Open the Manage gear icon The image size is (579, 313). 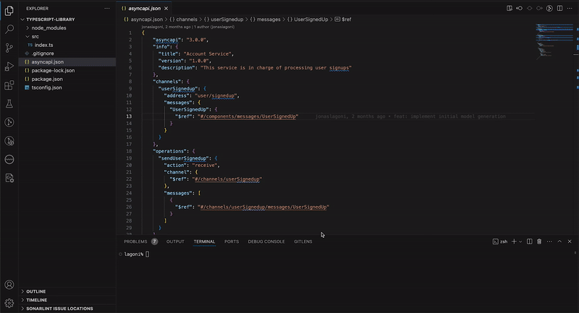click(9, 303)
